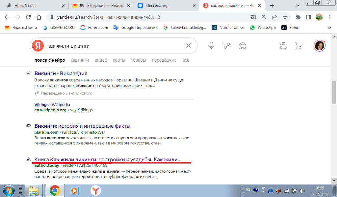The image size is (337, 197).
Task: Select картинки search category
Action: [x=80, y=60]
